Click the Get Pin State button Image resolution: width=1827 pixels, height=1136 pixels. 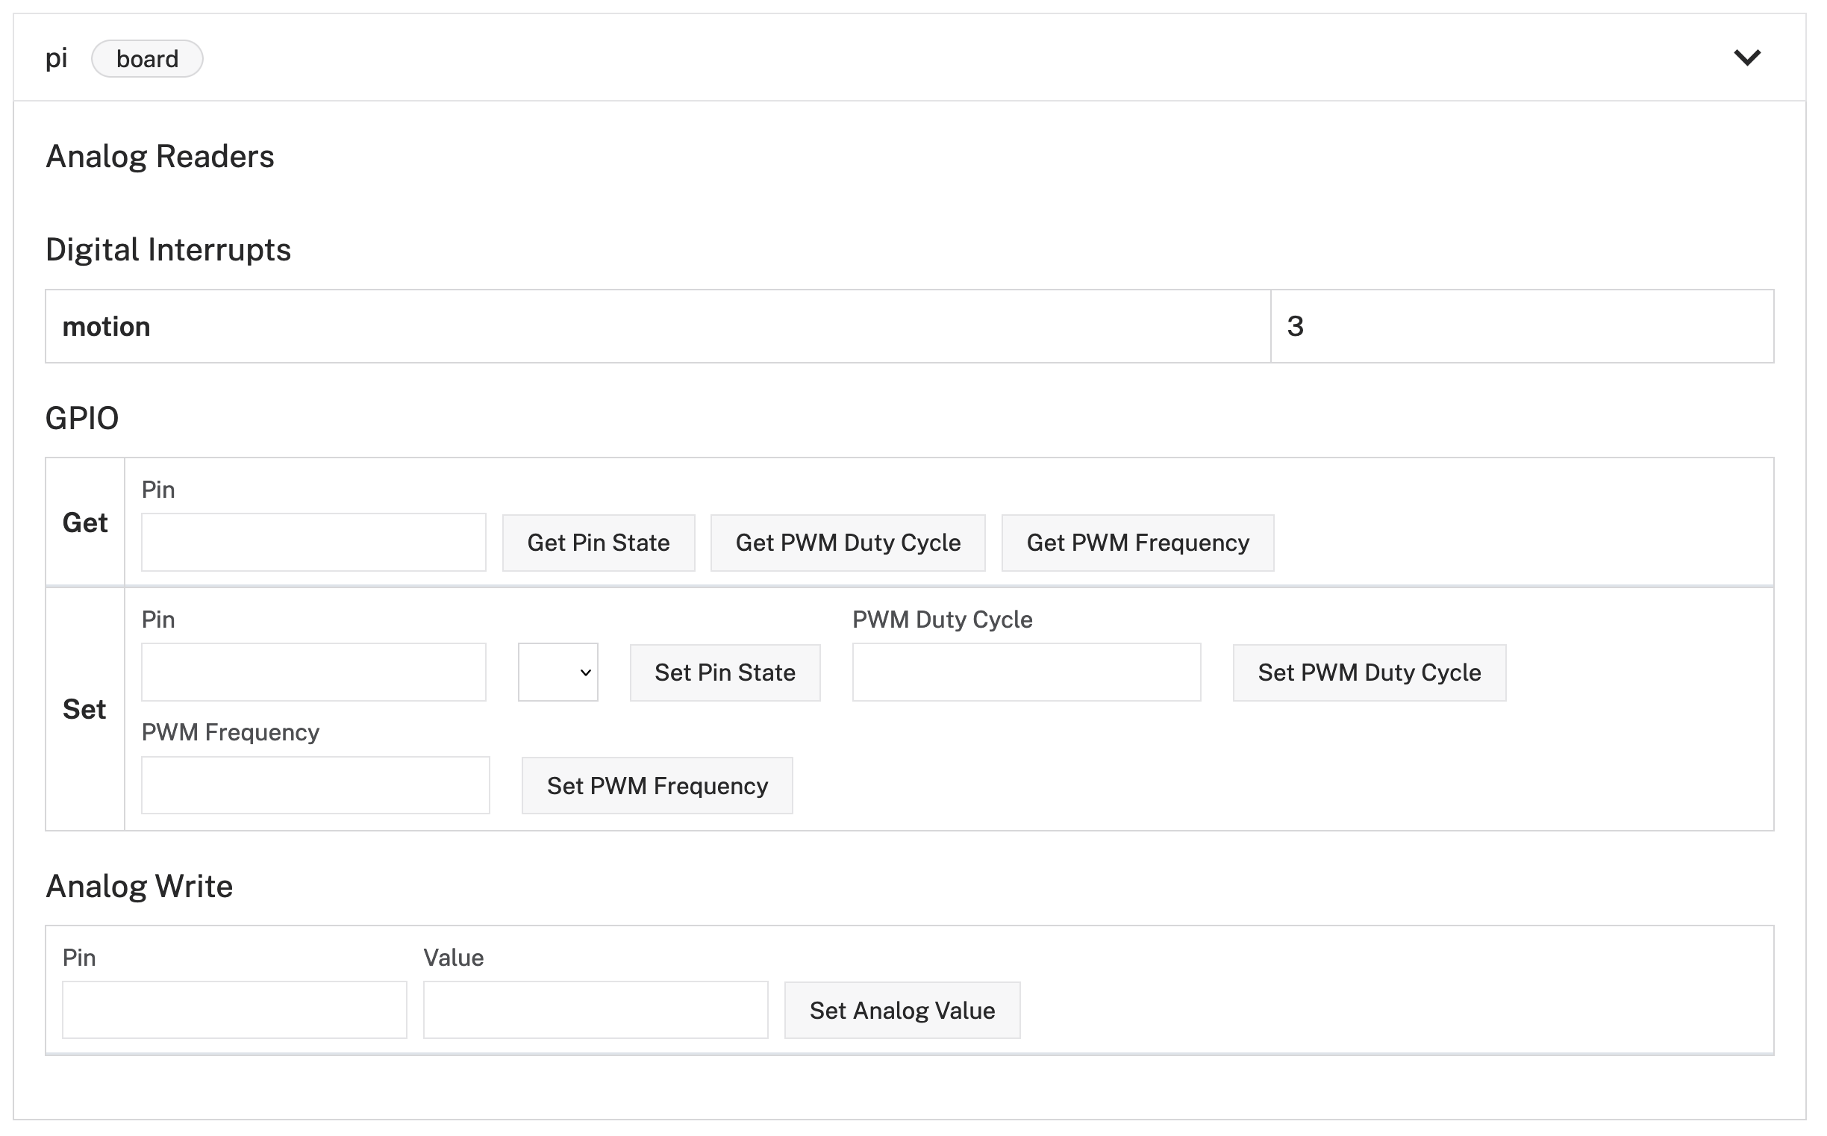coord(598,543)
